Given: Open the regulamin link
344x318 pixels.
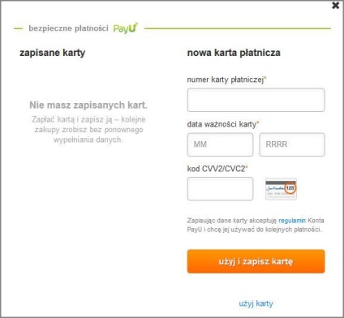Looking at the screenshot, I should [x=292, y=221].
